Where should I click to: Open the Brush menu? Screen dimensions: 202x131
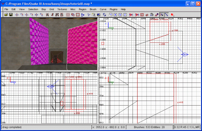tap(93, 9)
